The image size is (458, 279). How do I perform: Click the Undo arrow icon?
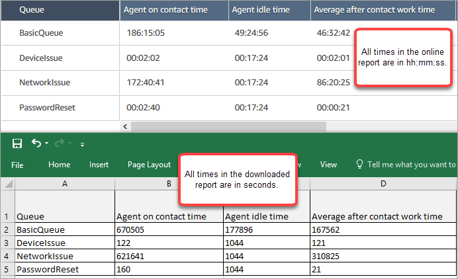[x=36, y=143]
